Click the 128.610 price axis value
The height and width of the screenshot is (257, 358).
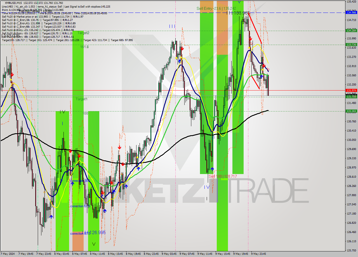click(x=351, y=177)
